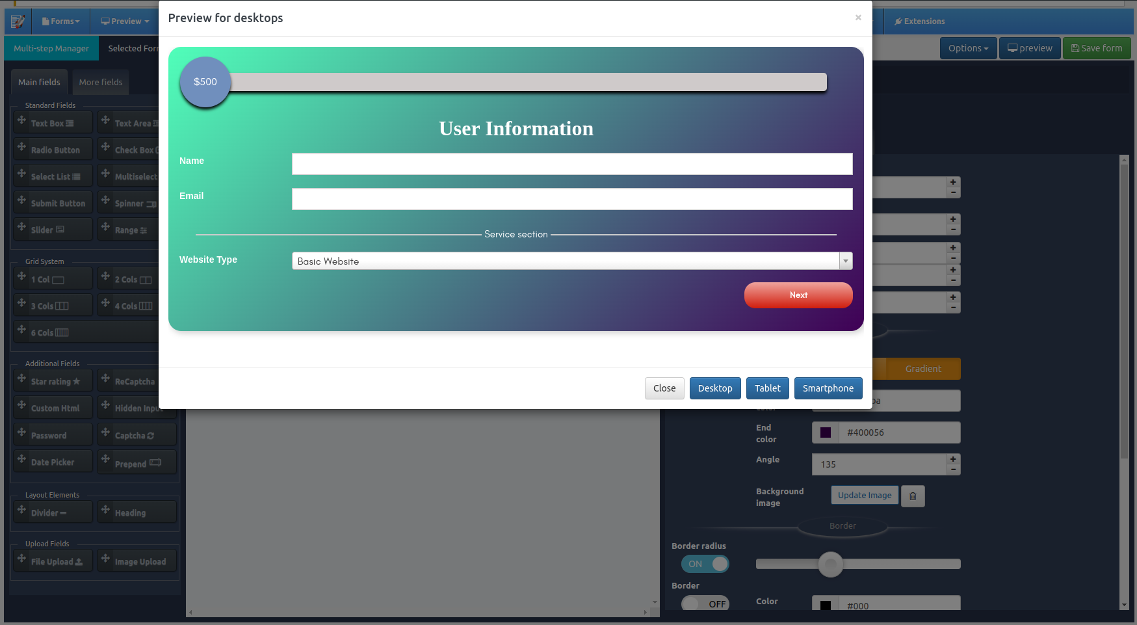Select the Text Box field element

click(x=52, y=122)
